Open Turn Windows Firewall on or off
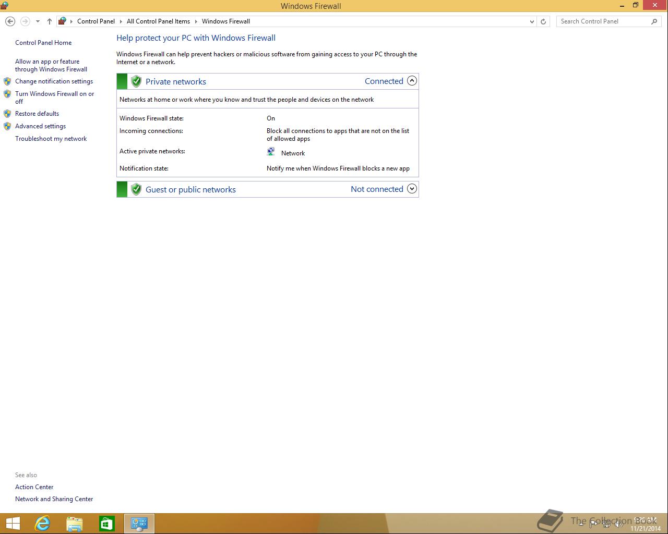This screenshot has width=668, height=534. [x=55, y=98]
